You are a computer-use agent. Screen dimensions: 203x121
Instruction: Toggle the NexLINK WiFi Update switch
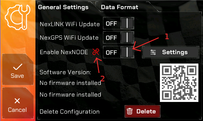(x=119, y=23)
